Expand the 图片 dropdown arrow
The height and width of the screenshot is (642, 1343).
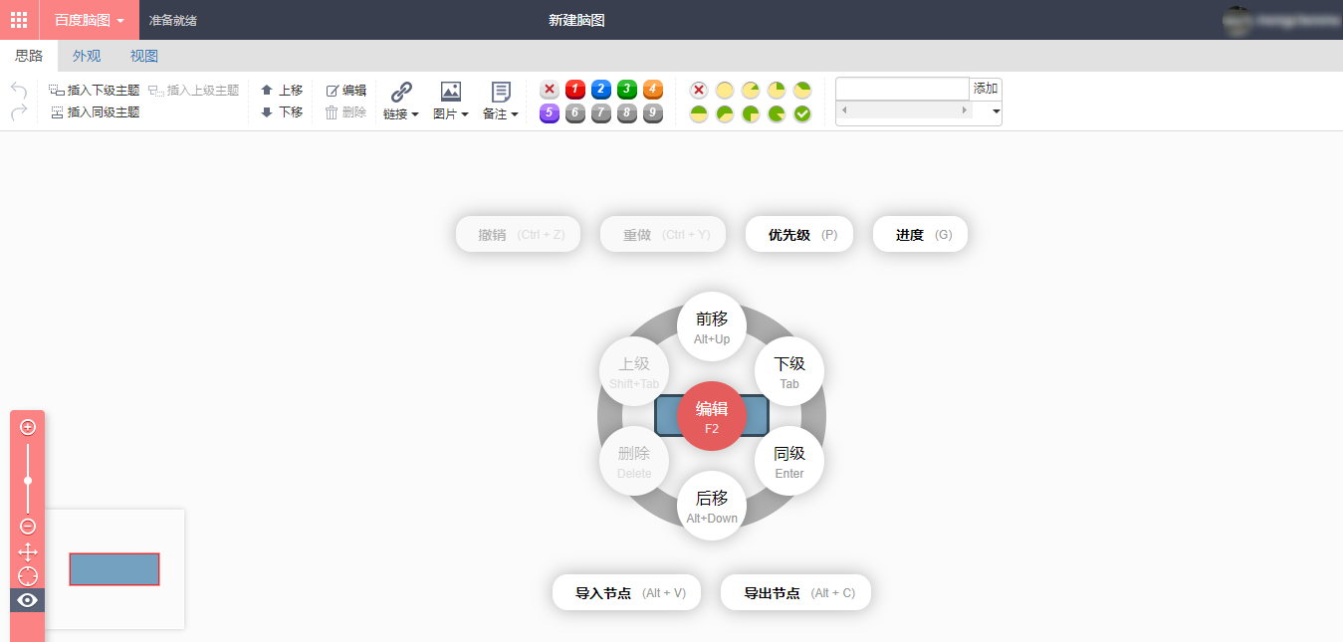(465, 114)
